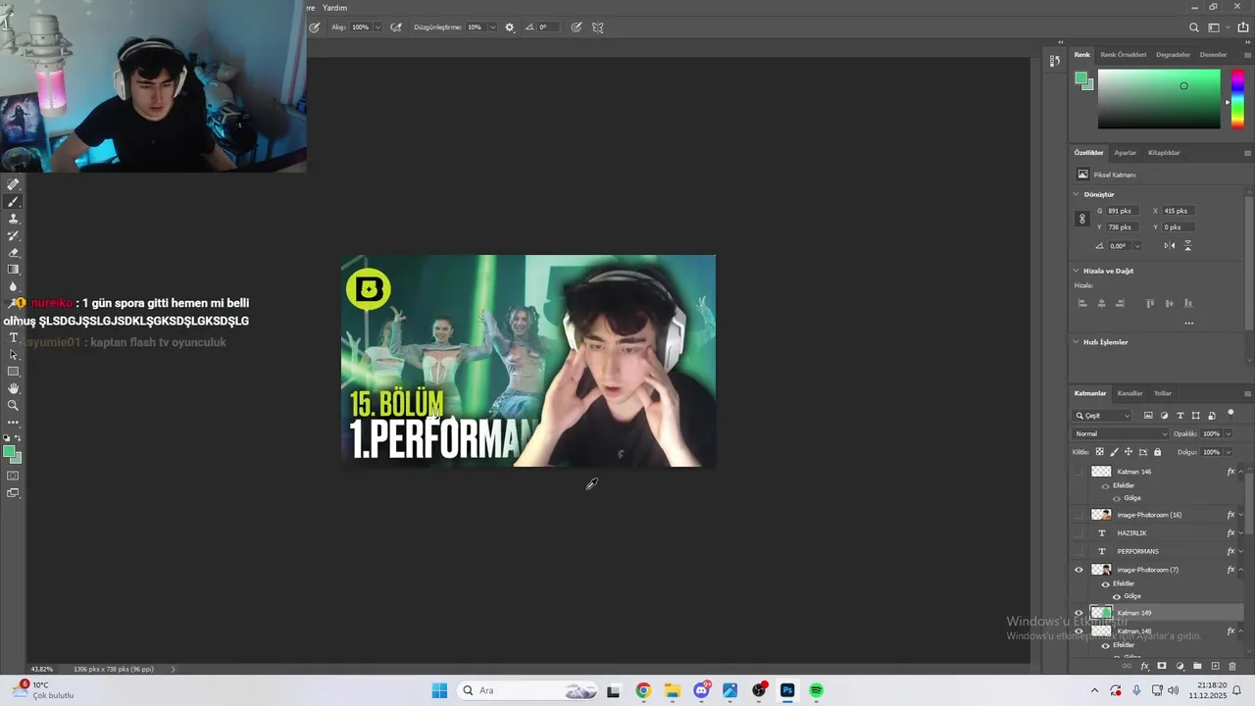Switch to the Kitaplıklar tab

(1164, 153)
